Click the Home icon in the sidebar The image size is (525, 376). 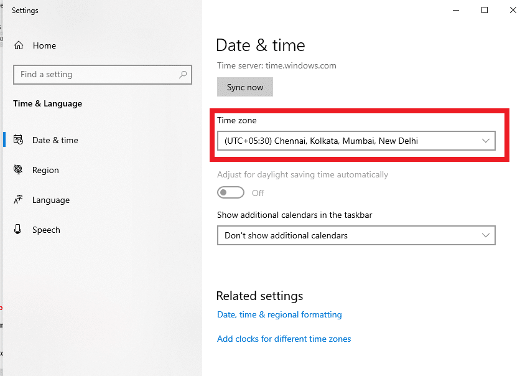tap(19, 45)
